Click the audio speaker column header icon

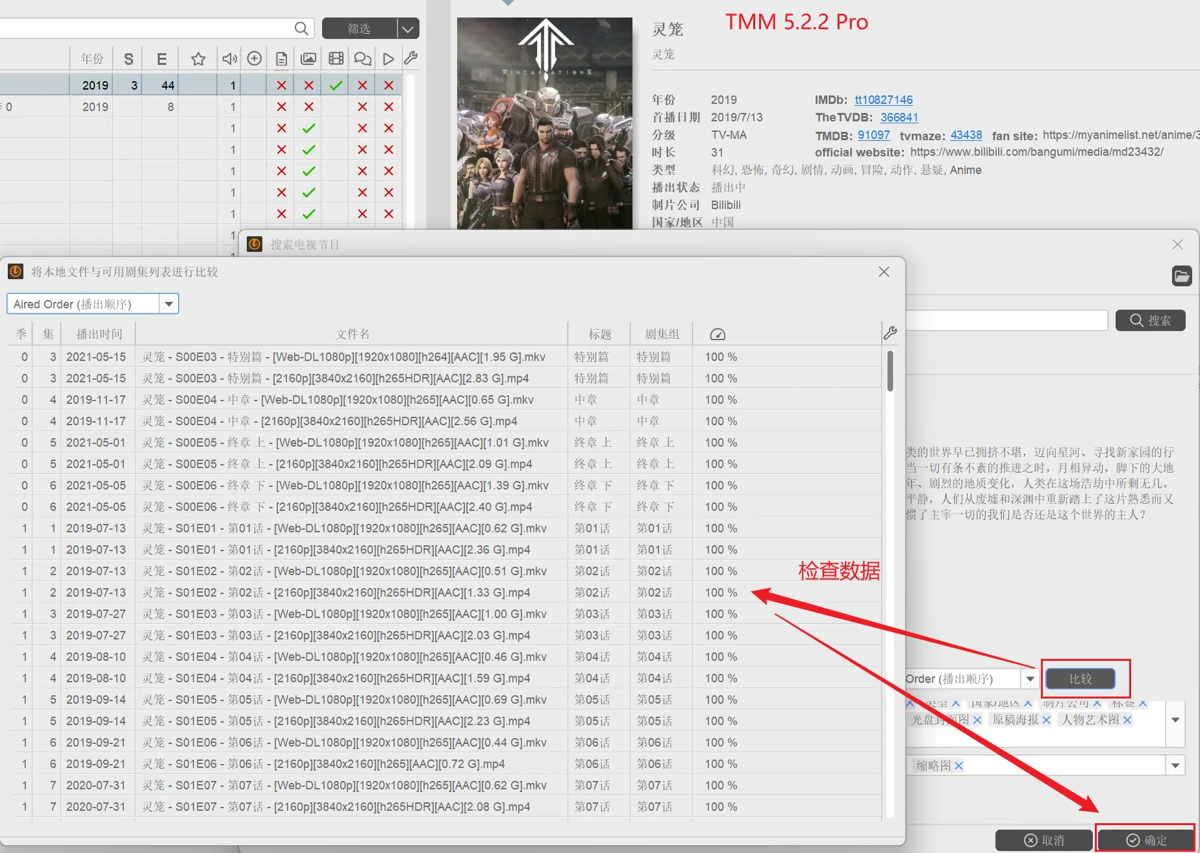229,59
